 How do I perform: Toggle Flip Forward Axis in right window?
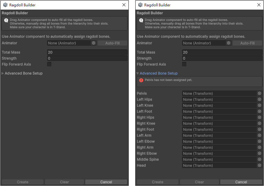[x=184, y=64]
